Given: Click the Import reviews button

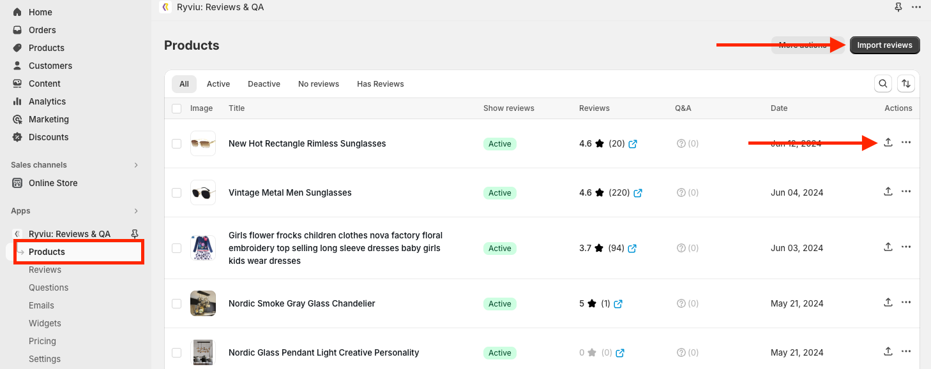Looking at the screenshot, I should [x=884, y=45].
